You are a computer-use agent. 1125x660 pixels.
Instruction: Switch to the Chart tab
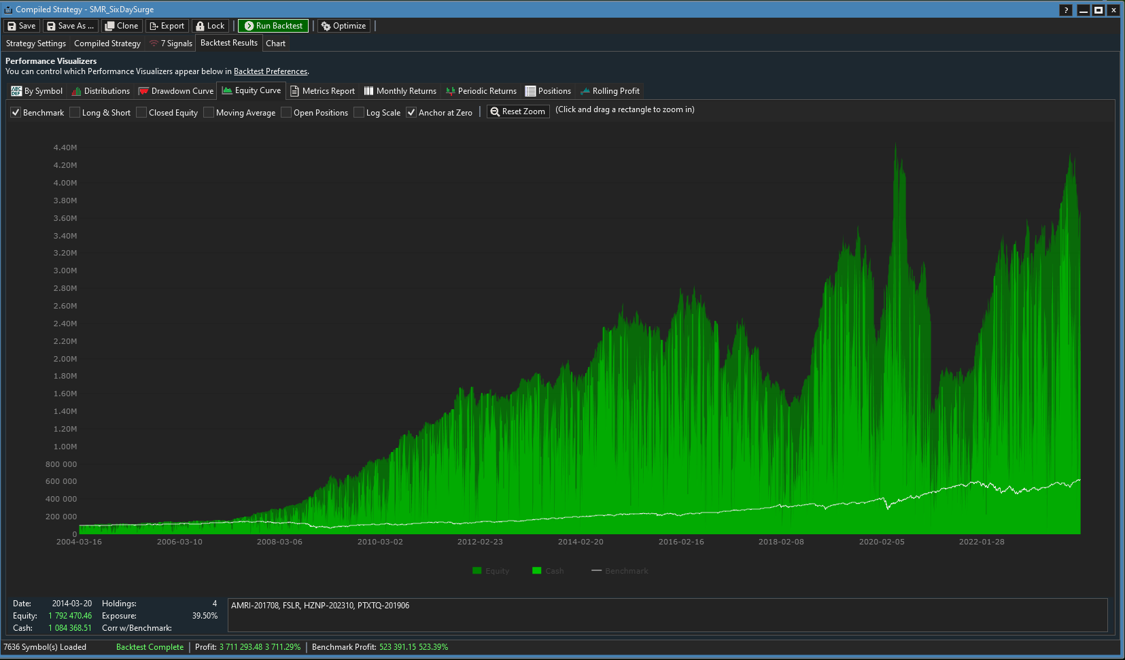(275, 44)
